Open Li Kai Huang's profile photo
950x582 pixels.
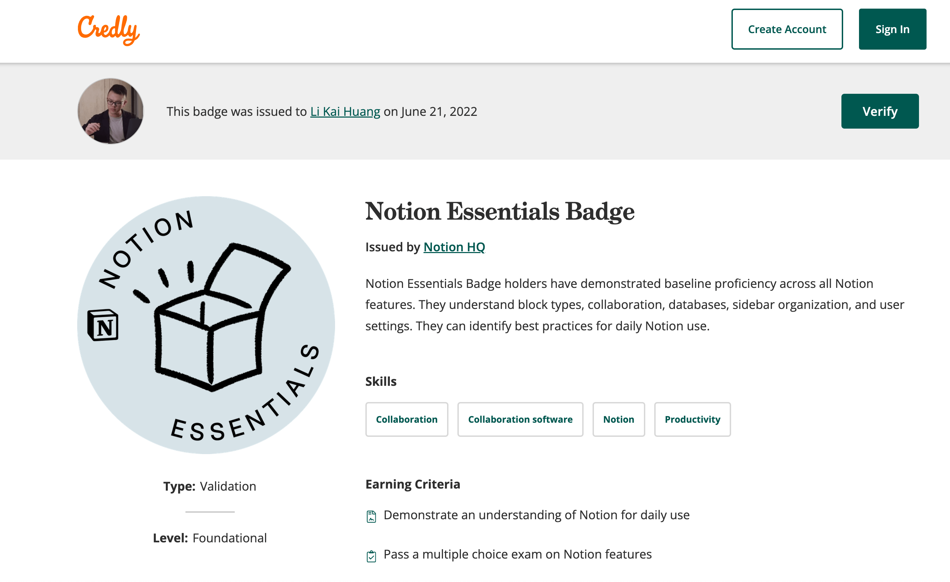pyautogui.click(x=111, y=111)
